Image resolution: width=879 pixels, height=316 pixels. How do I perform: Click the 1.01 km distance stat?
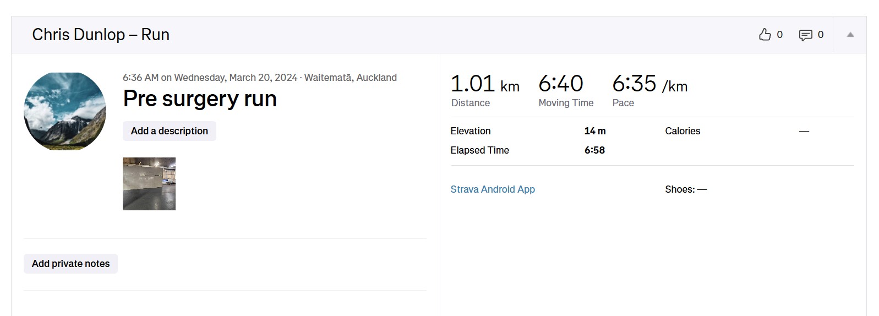point(484,84)
